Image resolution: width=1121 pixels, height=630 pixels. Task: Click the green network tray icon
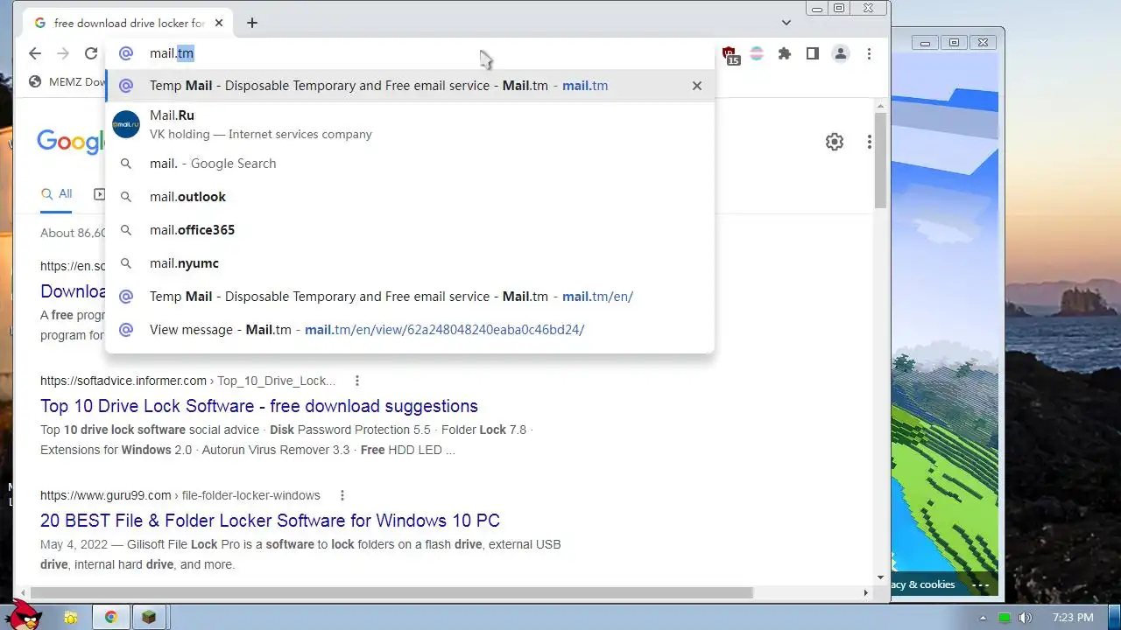tap(1004, 618)
